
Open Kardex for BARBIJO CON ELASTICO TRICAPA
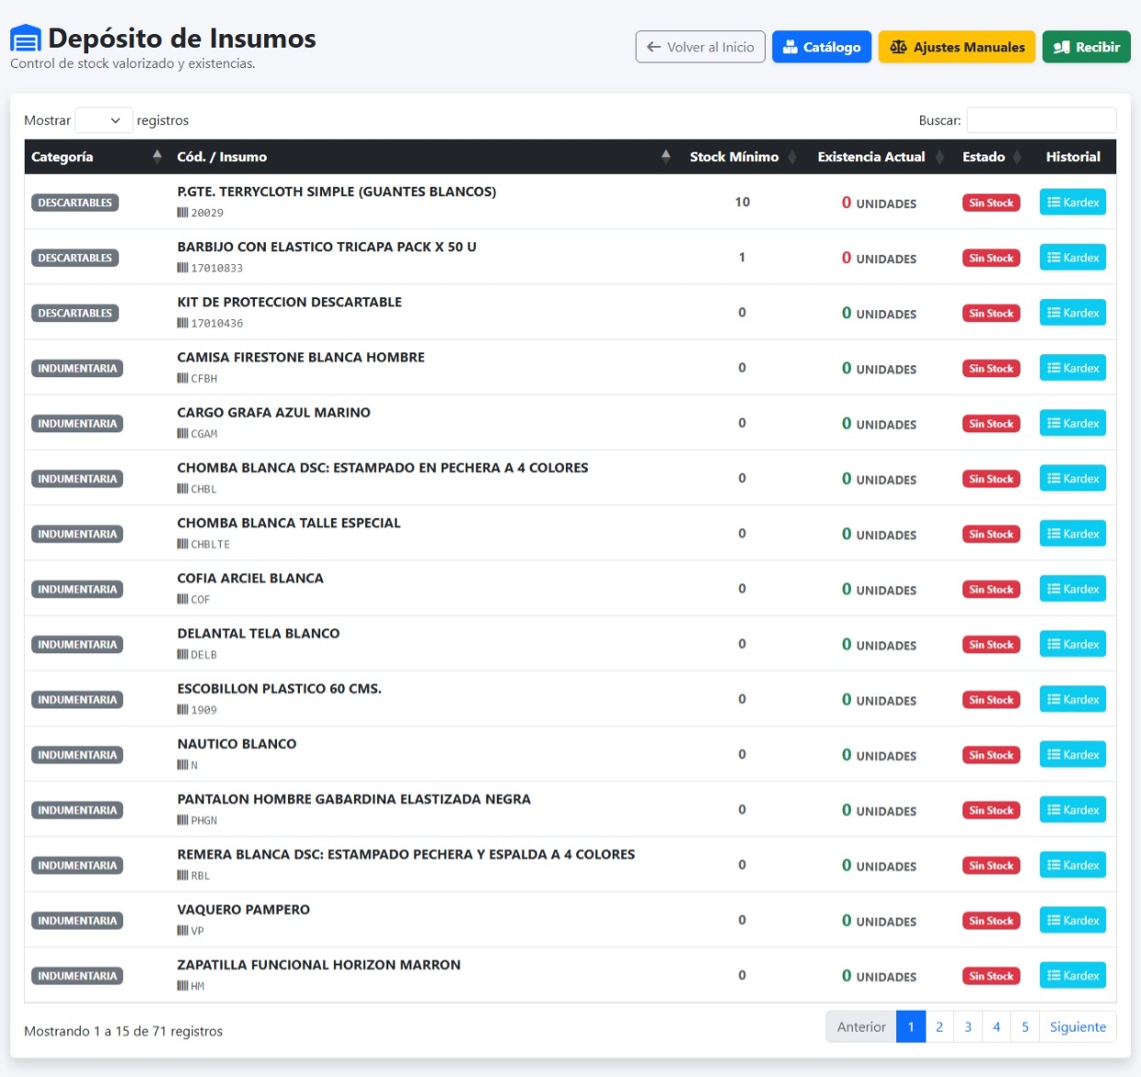click(1073, 258)
